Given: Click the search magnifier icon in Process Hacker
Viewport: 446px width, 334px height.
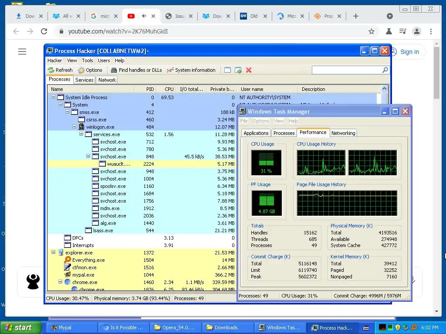Looking at the screenshot, I should [x=385, y=70].
